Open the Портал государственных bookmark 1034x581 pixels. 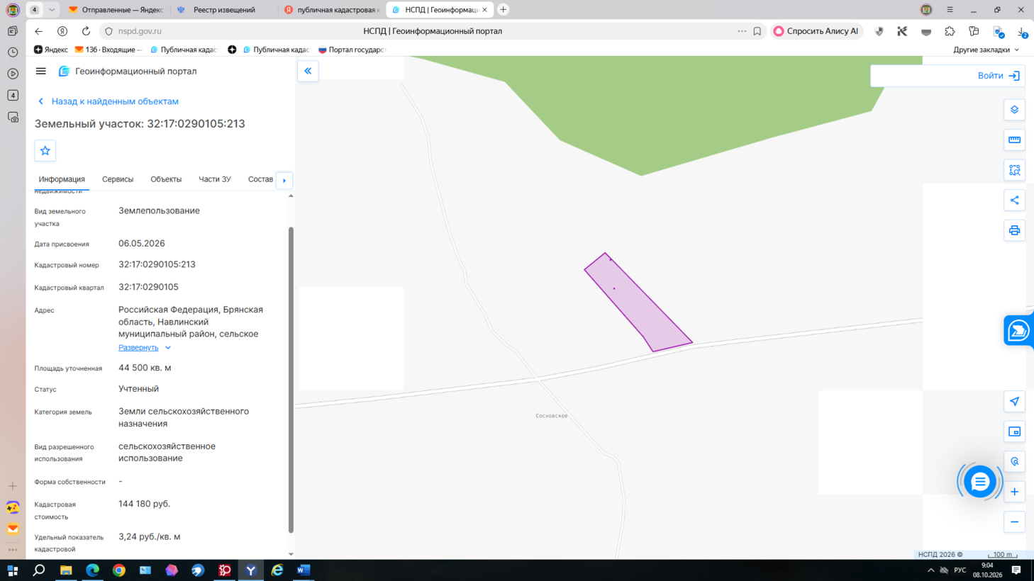click(352, 50)
